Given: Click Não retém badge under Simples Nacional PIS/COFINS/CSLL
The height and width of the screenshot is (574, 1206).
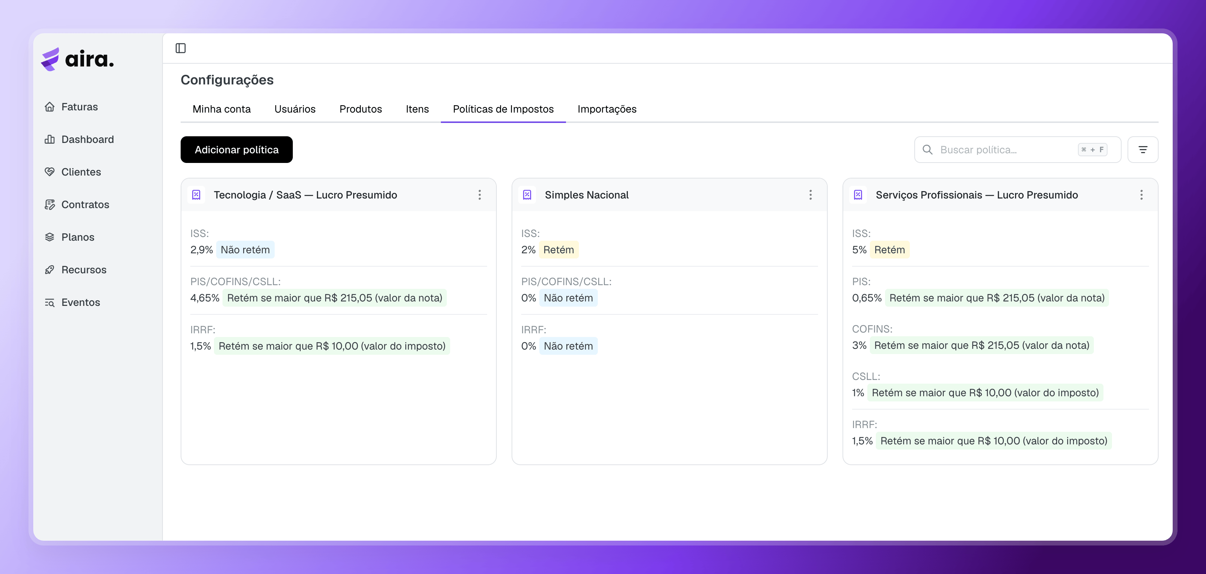Looking at the screenshot, I should (x=568, y=298).
